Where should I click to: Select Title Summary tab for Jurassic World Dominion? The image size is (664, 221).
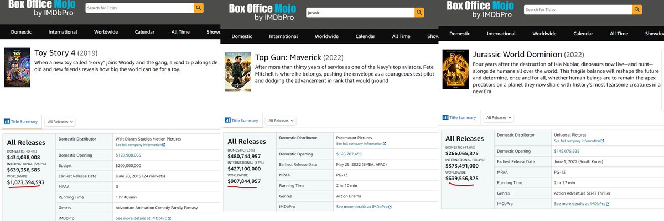(459, 117)
